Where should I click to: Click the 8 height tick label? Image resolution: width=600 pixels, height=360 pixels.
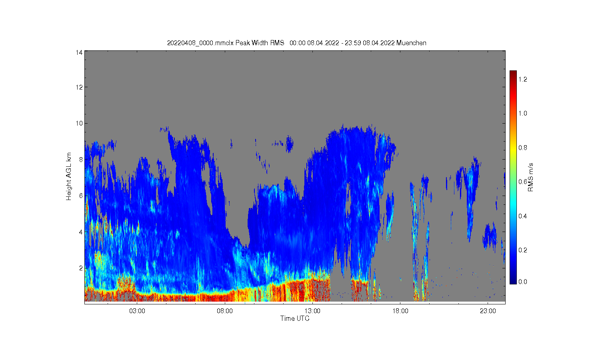point(81,159)
